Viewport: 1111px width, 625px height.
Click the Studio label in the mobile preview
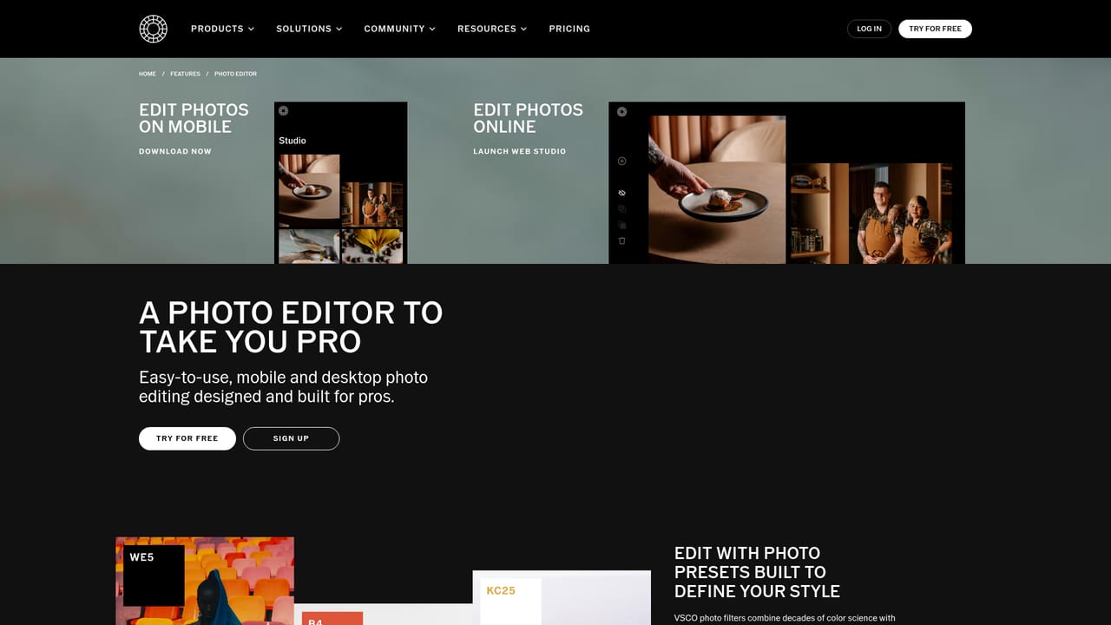(x=293, y=141)
